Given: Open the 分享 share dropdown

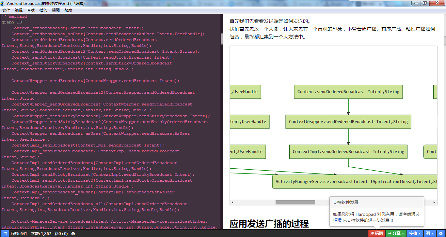Looking at the screenshot, I should [396, 233].
